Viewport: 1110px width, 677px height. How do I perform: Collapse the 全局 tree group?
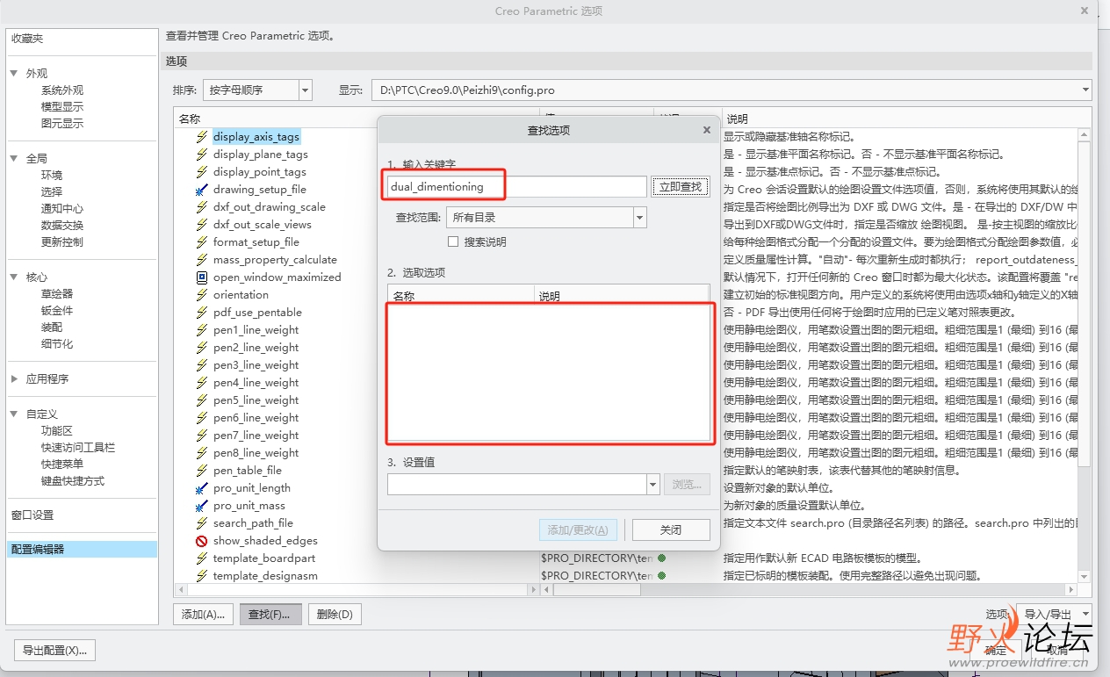coord(15,159)
